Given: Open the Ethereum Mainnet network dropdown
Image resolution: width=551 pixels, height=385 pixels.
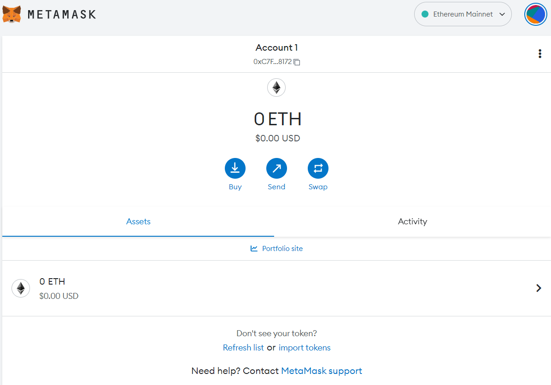Looking at the screenshot, I should (x=463, y=14).
